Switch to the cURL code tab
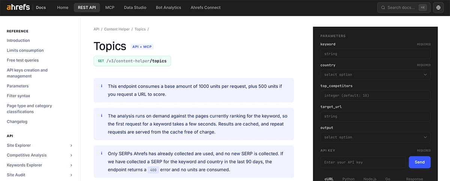Viewport: 450px width, 181px height. pyautogui.click(x=329, y=179)
